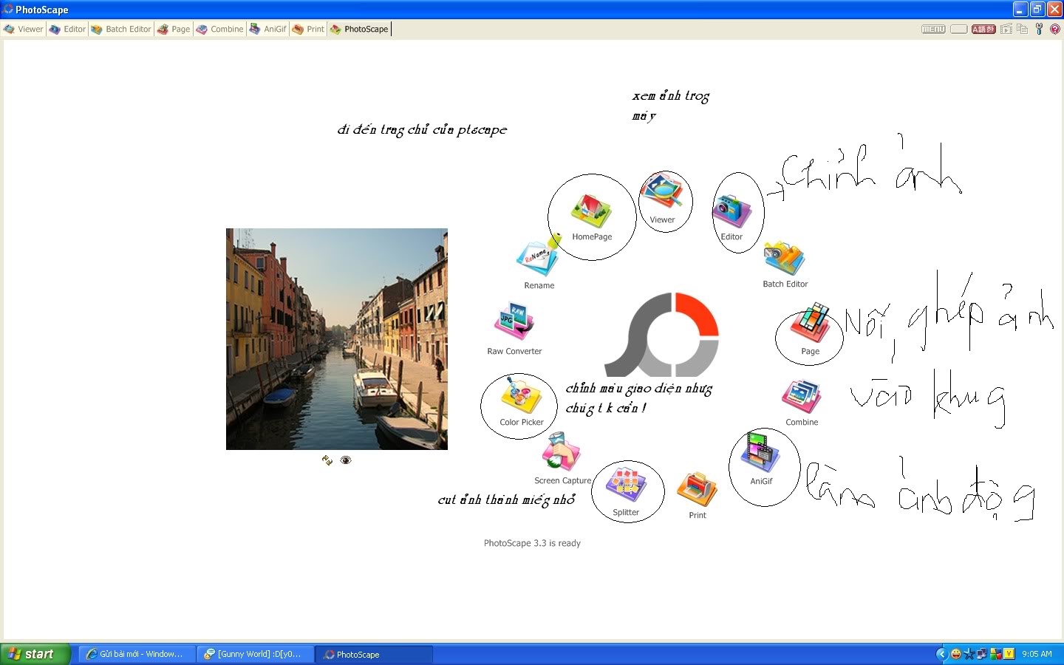Screen dimensions: 1064x665
Task: Click the Venice canal photo thumbnail
Action: (337, 339)
